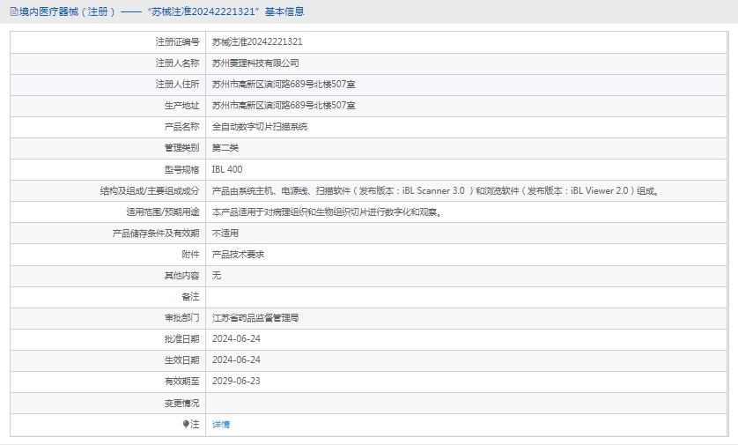Click the registrant name 苏州雯理科技有限公司
738x445 pixels.
tap(255, 63)
